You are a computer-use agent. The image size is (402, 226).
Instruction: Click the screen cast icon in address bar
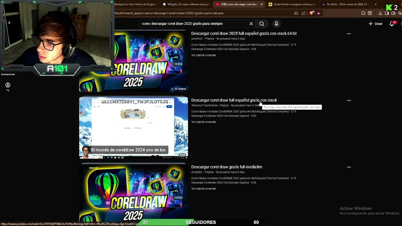pos(296,13)
